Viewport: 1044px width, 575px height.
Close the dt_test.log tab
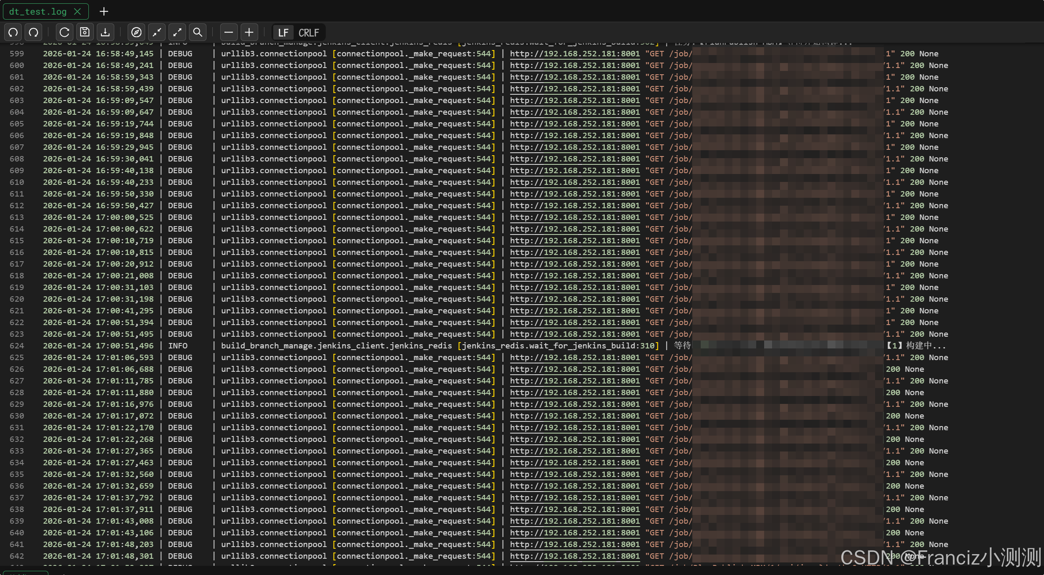pos(78,12)
